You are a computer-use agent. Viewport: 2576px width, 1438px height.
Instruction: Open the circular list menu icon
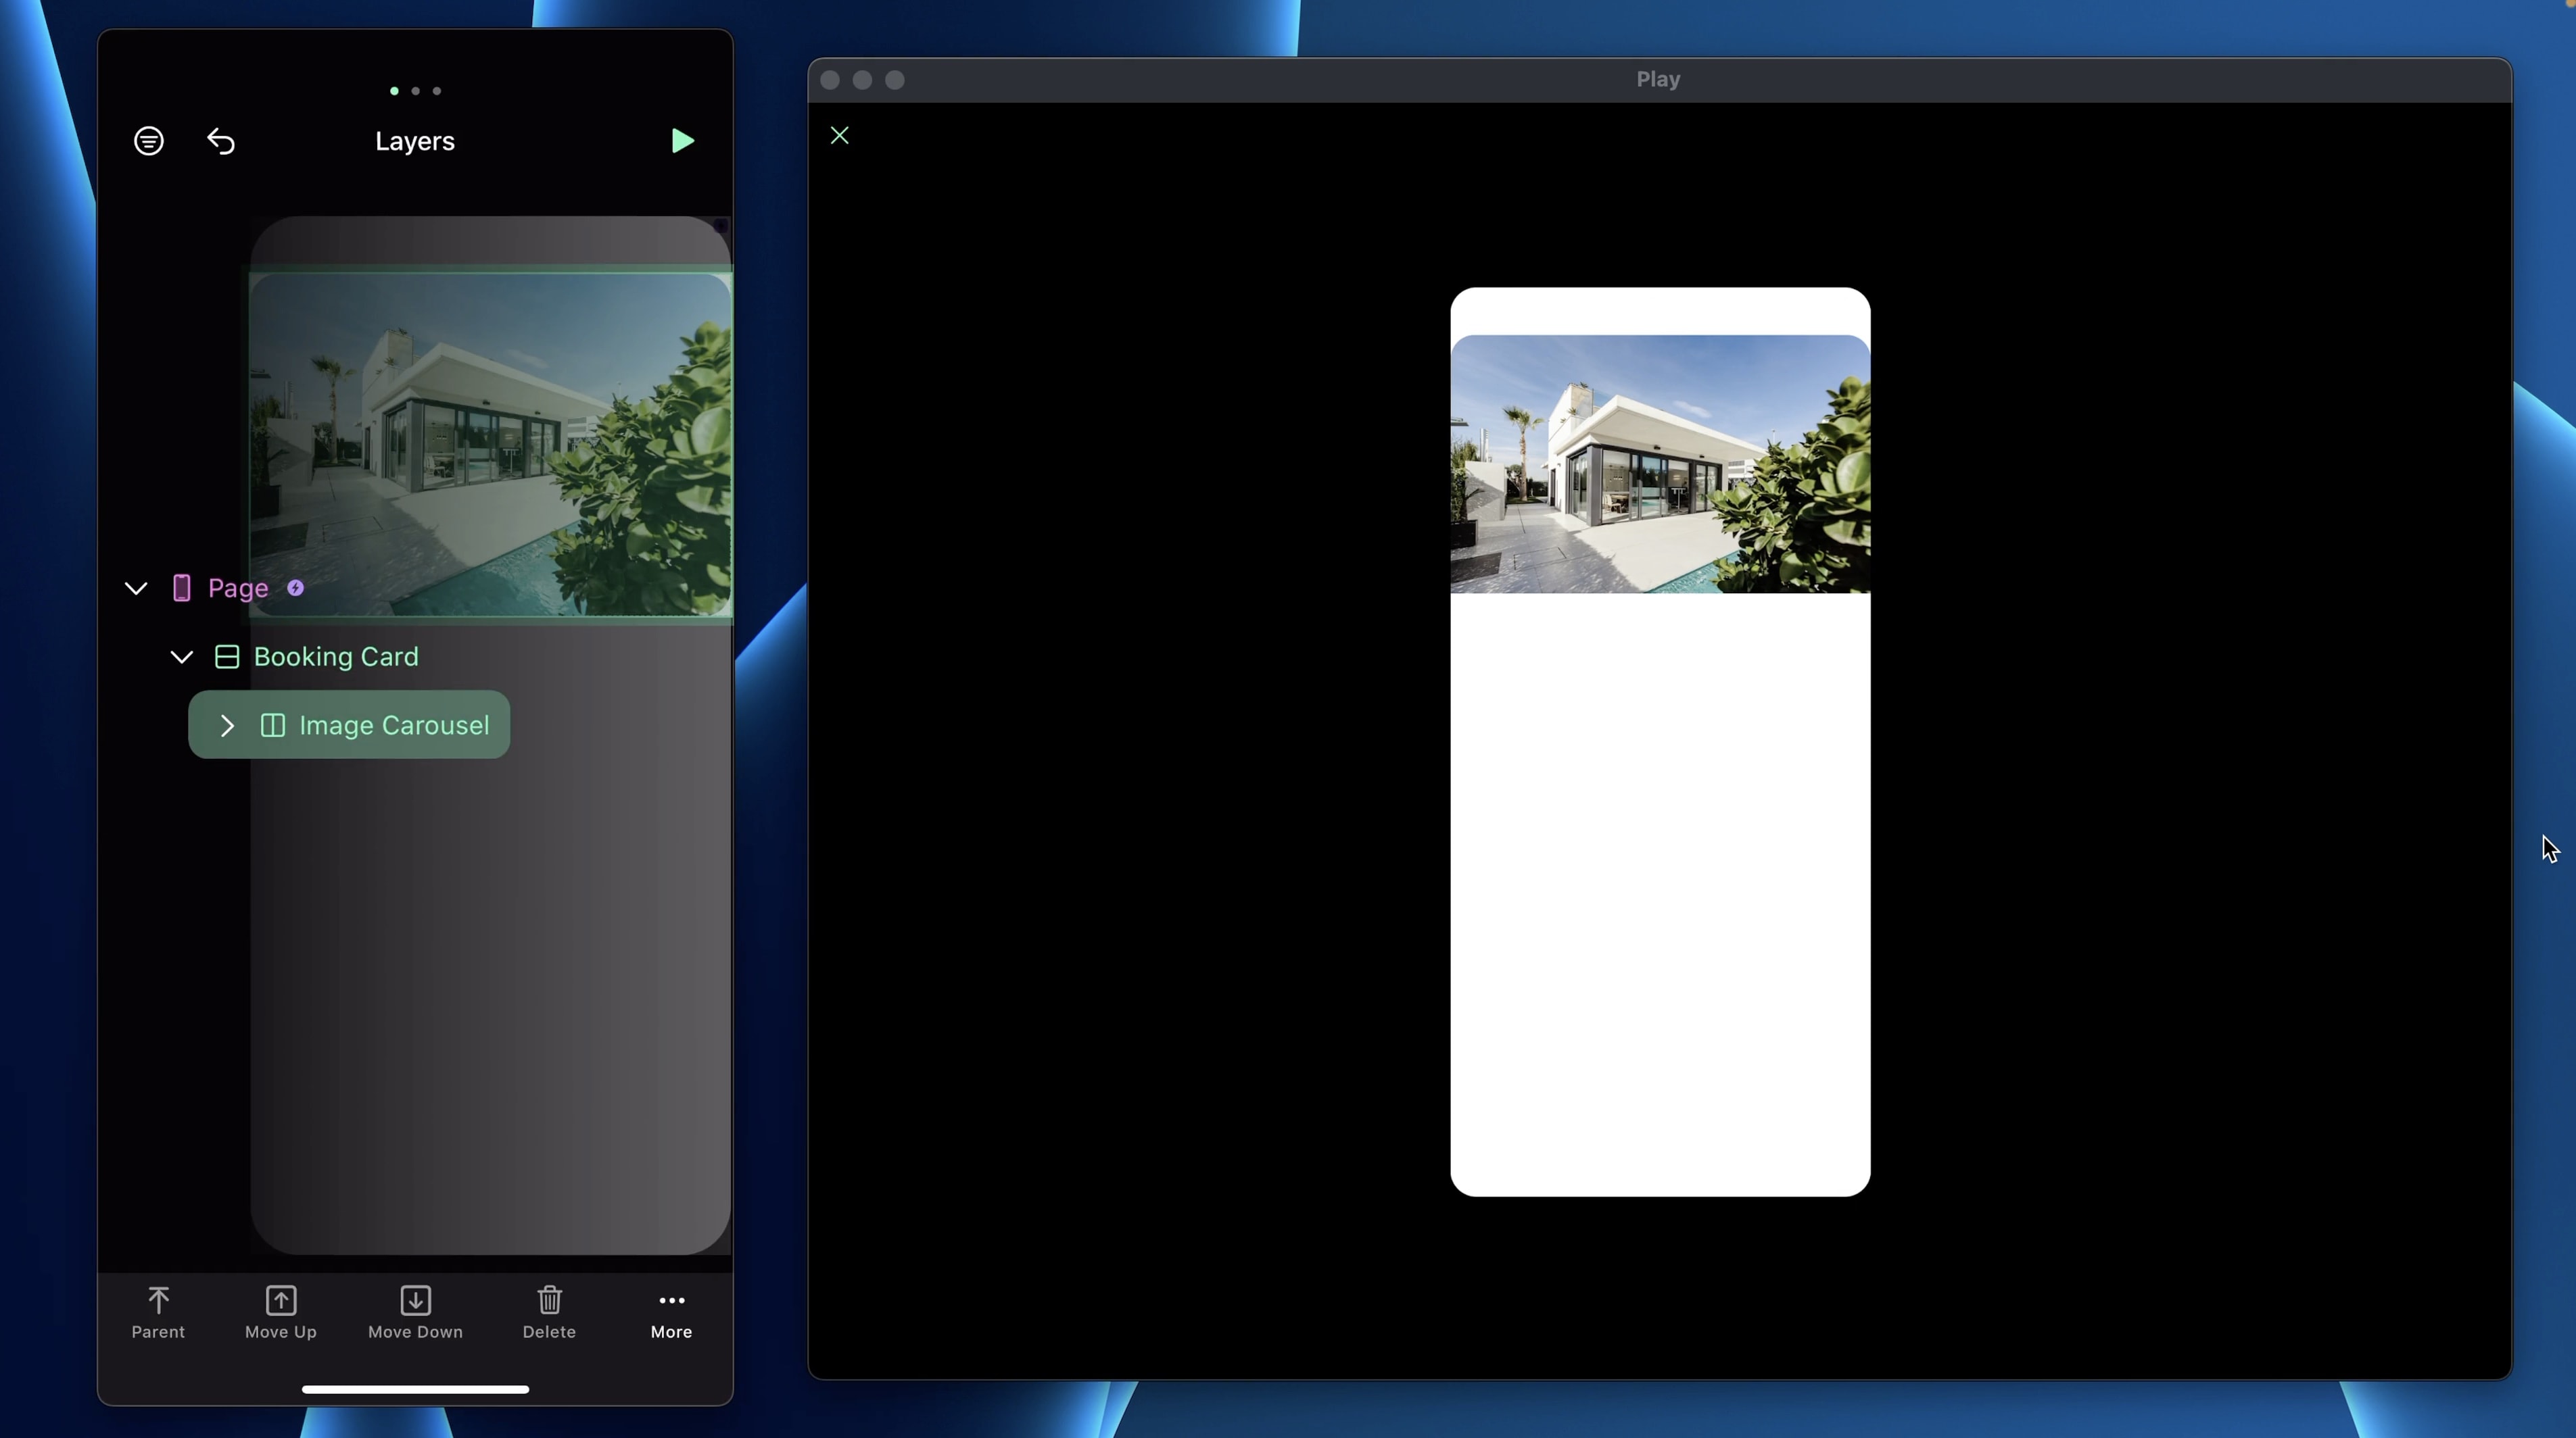coord(149,141)
